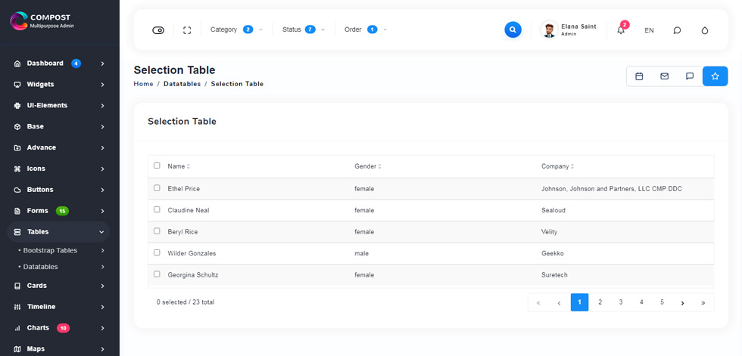Go to pagination page 5

(x=662, y=302)
